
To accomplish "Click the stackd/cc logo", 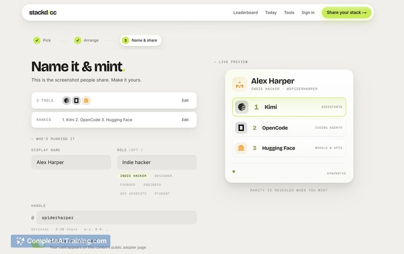I will point(43,12).
